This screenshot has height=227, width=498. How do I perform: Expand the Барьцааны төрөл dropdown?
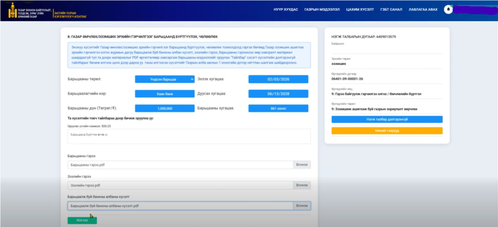pos(165,79)
